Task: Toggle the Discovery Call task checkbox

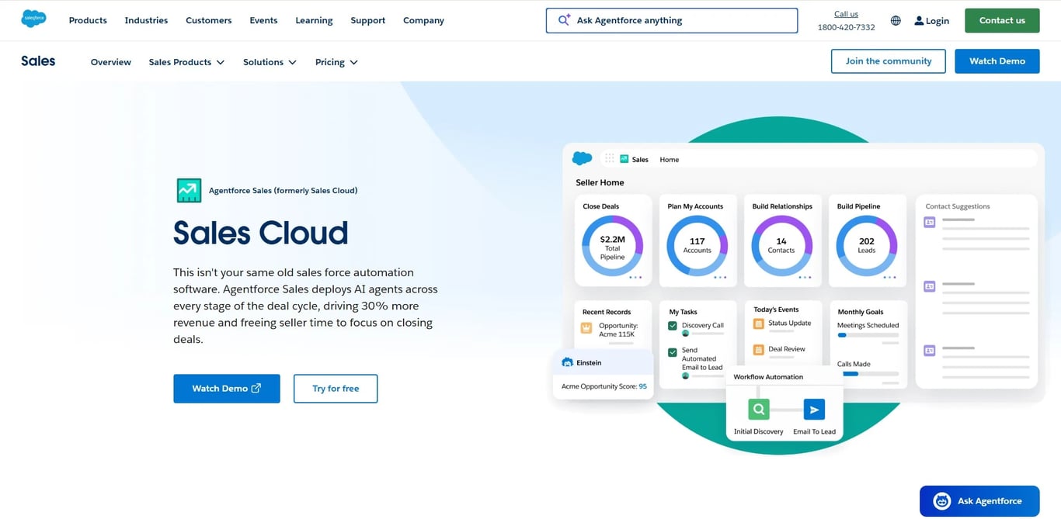Action: click(x=673, y=326)
